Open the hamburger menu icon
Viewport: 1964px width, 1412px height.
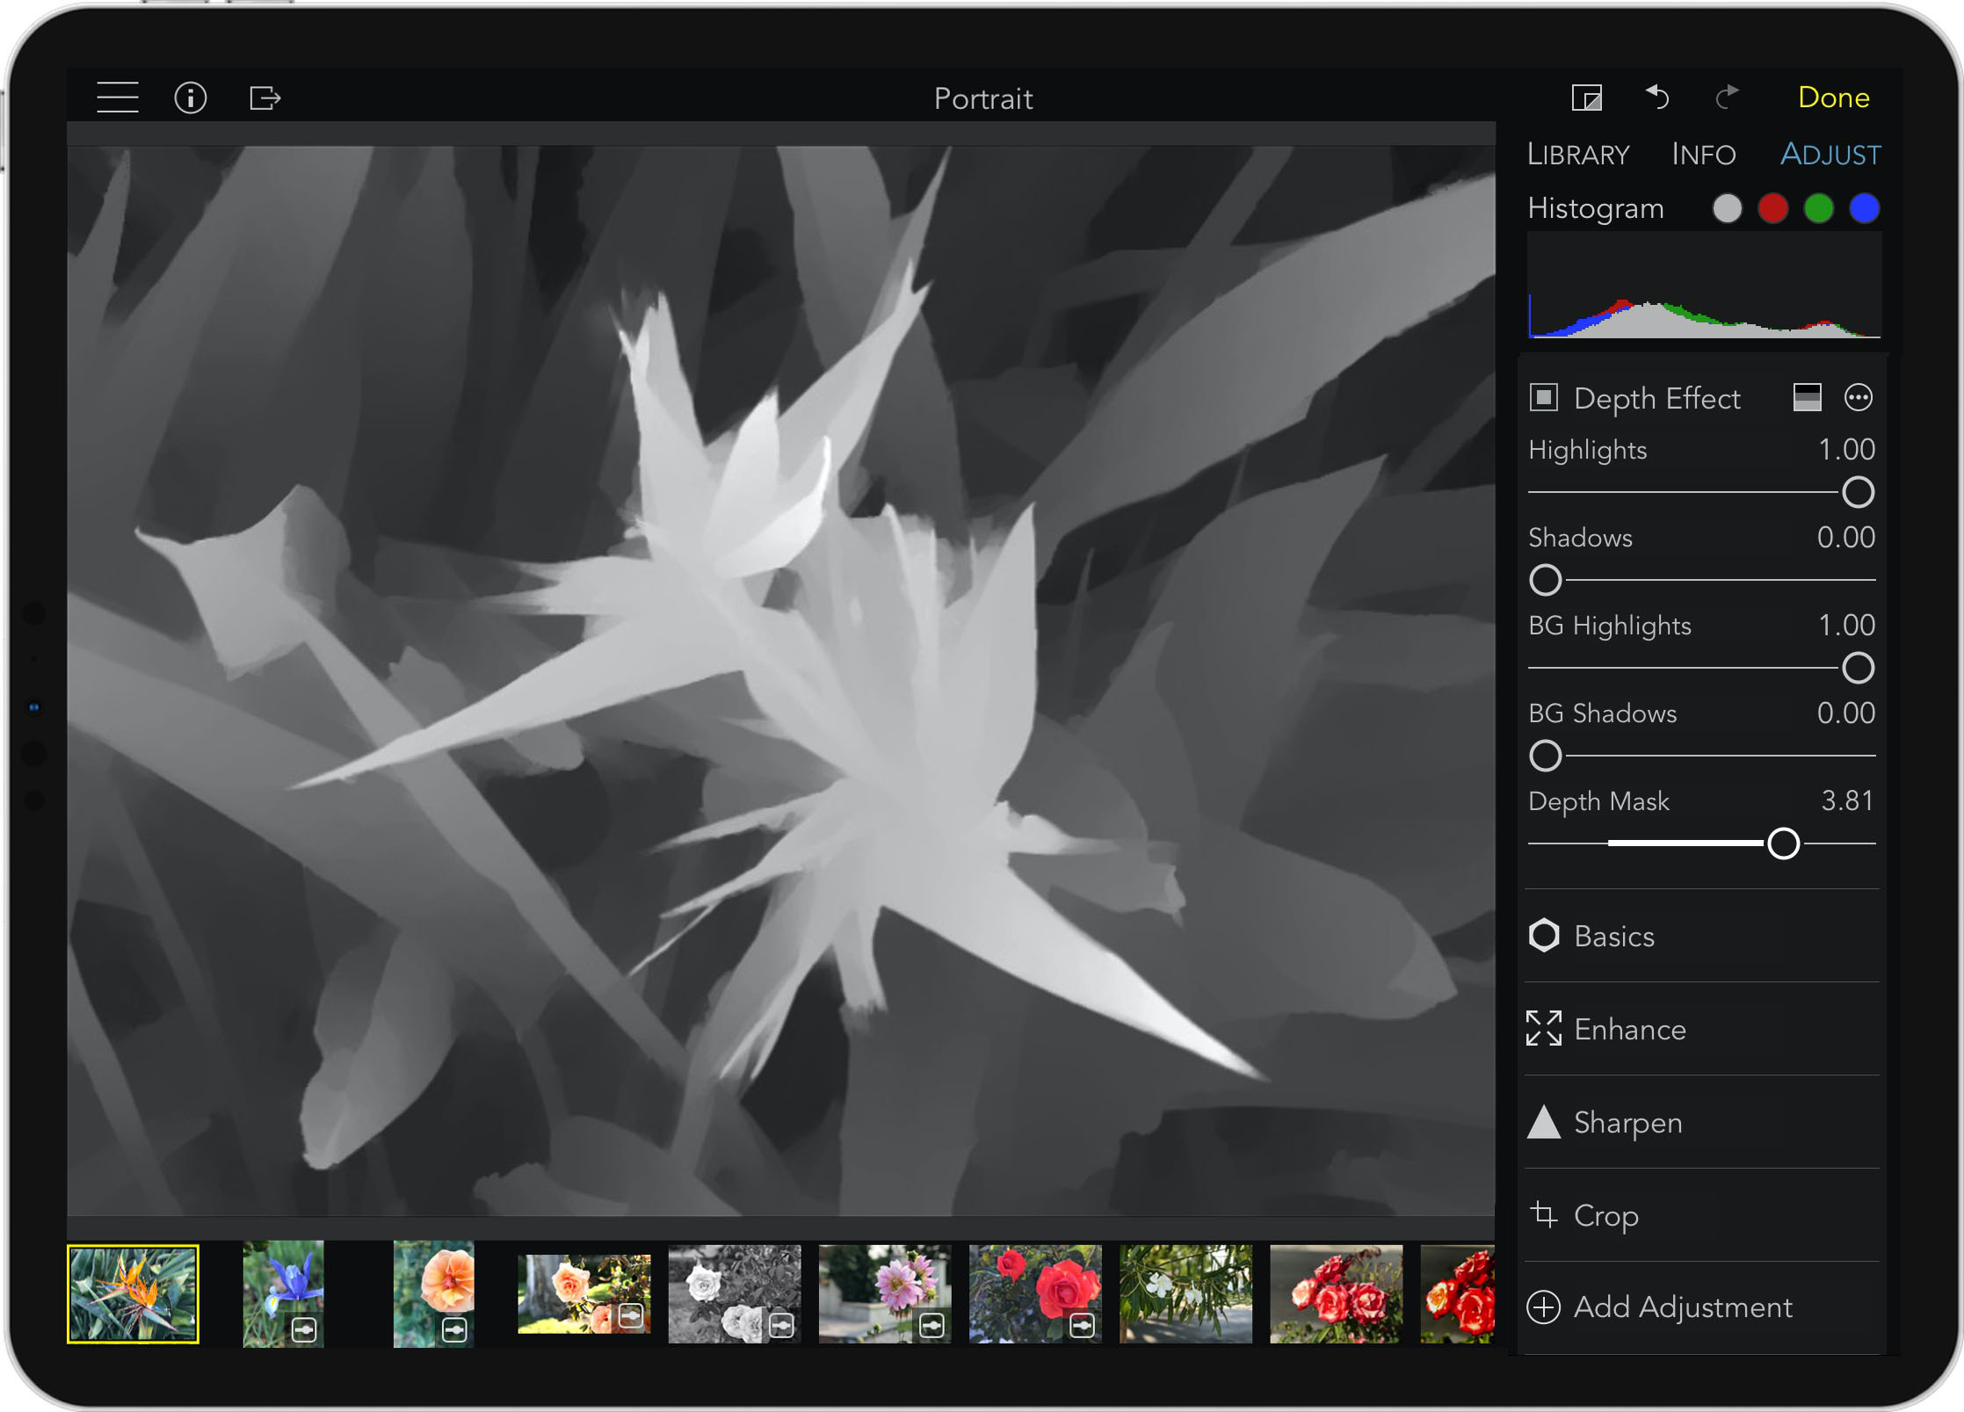click(x=117, y=98)
